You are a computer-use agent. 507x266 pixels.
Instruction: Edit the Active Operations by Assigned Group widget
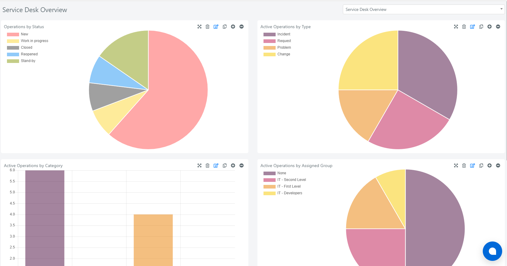(472, 166)
